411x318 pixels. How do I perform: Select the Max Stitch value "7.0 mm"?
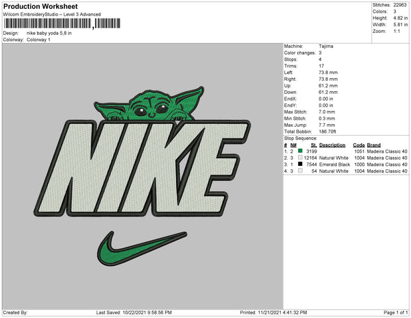[327, 112]
